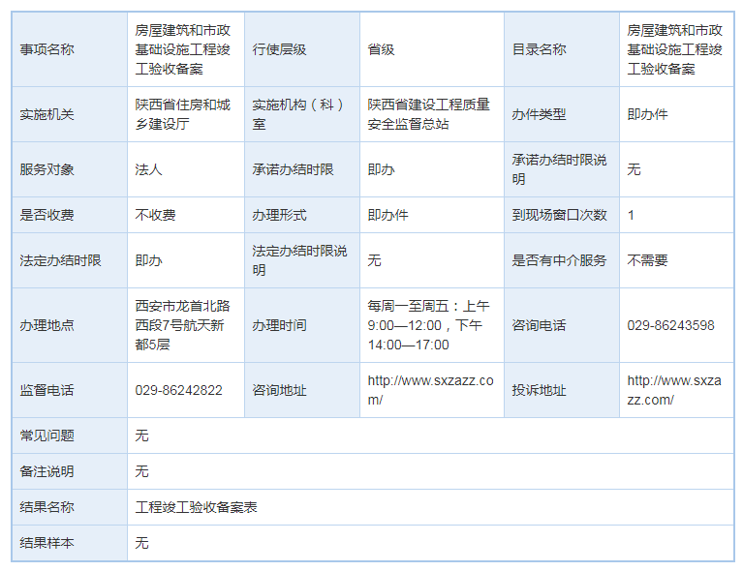Select the 结果样本 row label
Image resolution: width=743 pixels, height=571 pixels.
(x=46, y=543)
